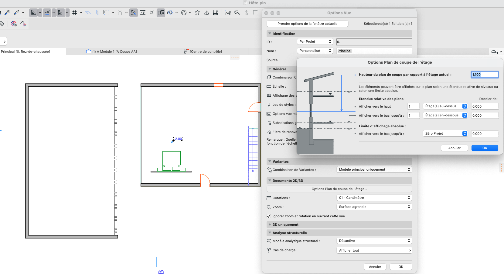Screen dimensions: 504x274
Task: Click the 3D cube view toolbar icon
Action: point(170,12)
